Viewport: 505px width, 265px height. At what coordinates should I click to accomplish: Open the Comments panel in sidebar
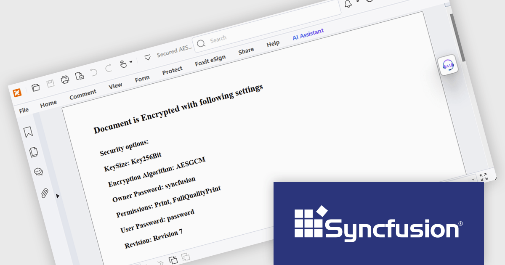tap(38, 172)
